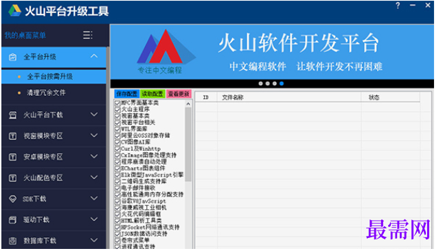The width and height of the screenshot is (443, 251).
Task: Select the third banner carousel dot
Action: click(x=274, y=84)
